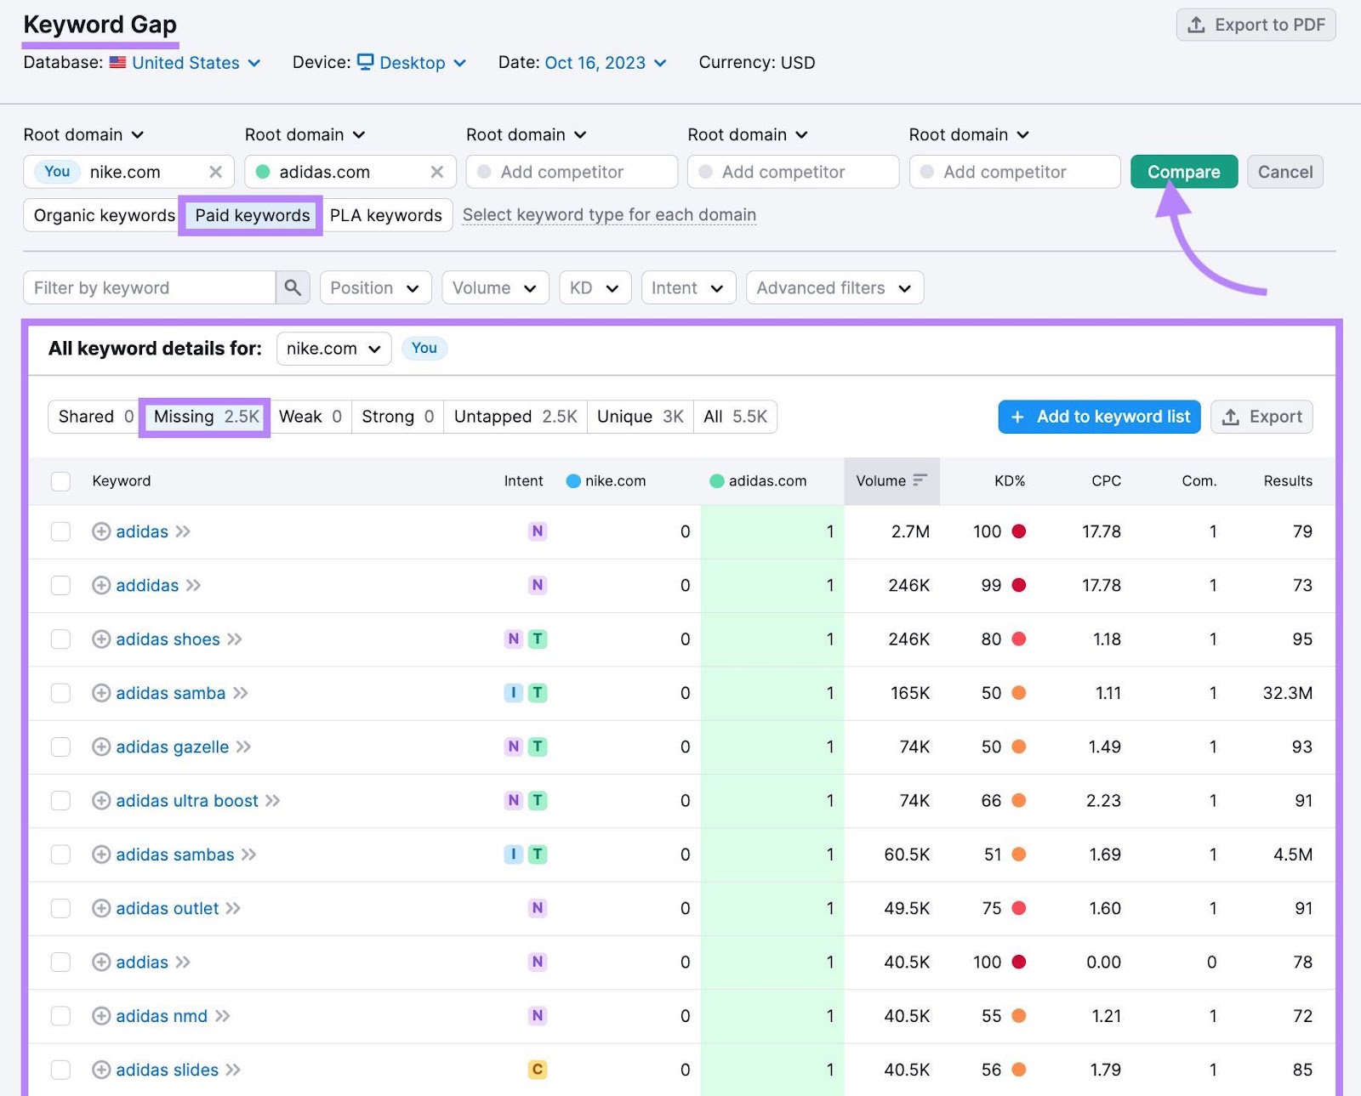
Task: Select the Organic keywords tab
Action: click(x=104, y=215)
